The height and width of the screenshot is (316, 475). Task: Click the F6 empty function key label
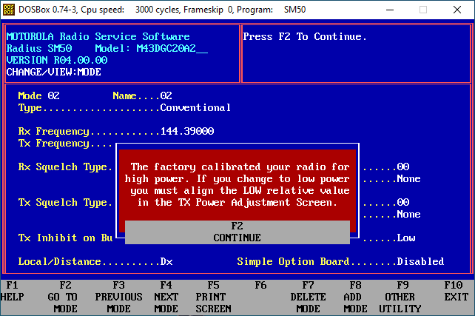pos(260,285)
